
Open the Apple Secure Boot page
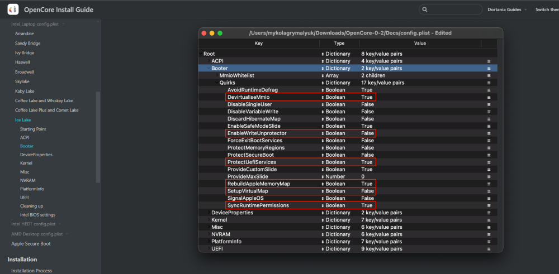[31, 244]
